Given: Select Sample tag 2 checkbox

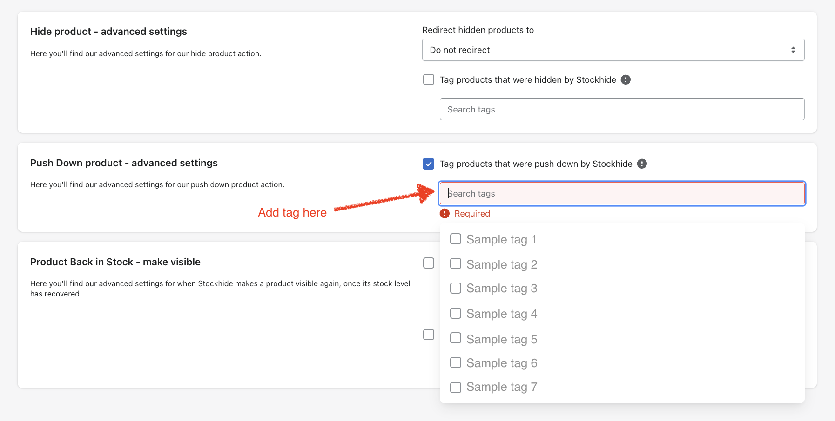Looking at the screenshot, I should coord(456,264).
